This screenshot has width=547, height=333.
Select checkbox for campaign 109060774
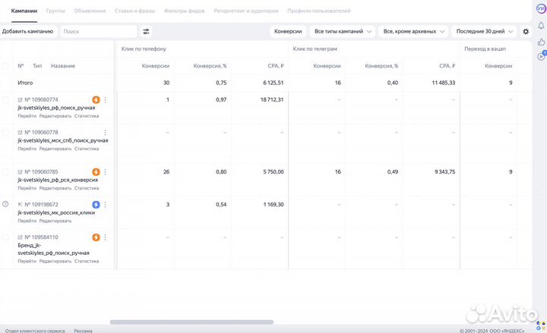pos(5,100)
